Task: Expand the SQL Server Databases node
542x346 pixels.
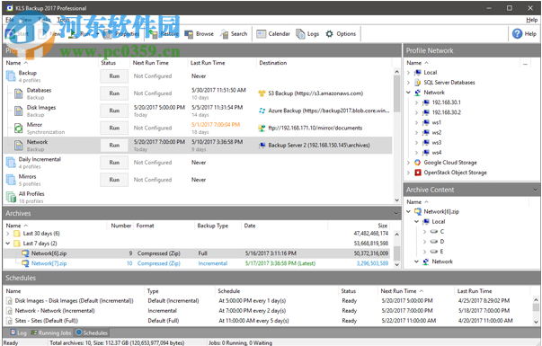Action: (409, 83)
